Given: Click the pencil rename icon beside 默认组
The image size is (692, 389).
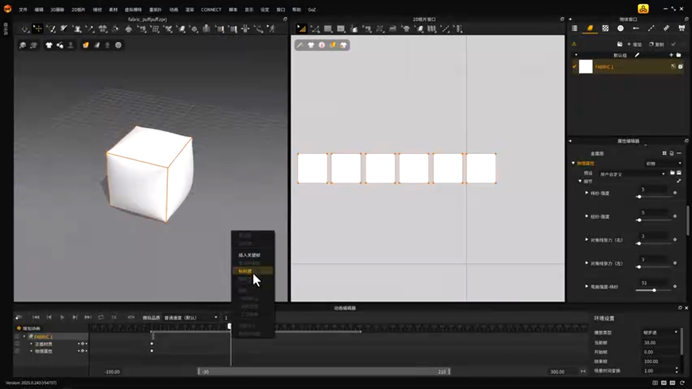Looking at the screenshot, I should click(x=637, y=55).
